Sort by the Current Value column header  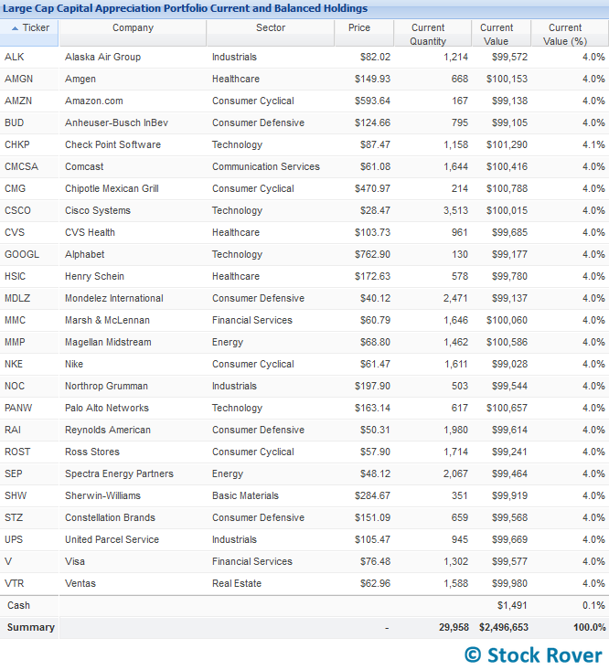(x=501, y=33)
